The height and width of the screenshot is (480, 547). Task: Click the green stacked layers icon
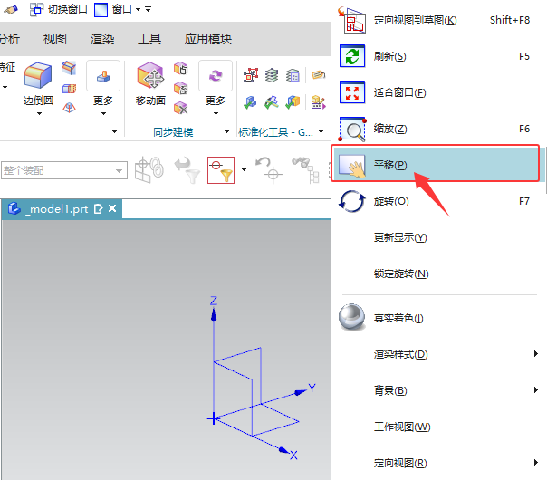(272, 75)
